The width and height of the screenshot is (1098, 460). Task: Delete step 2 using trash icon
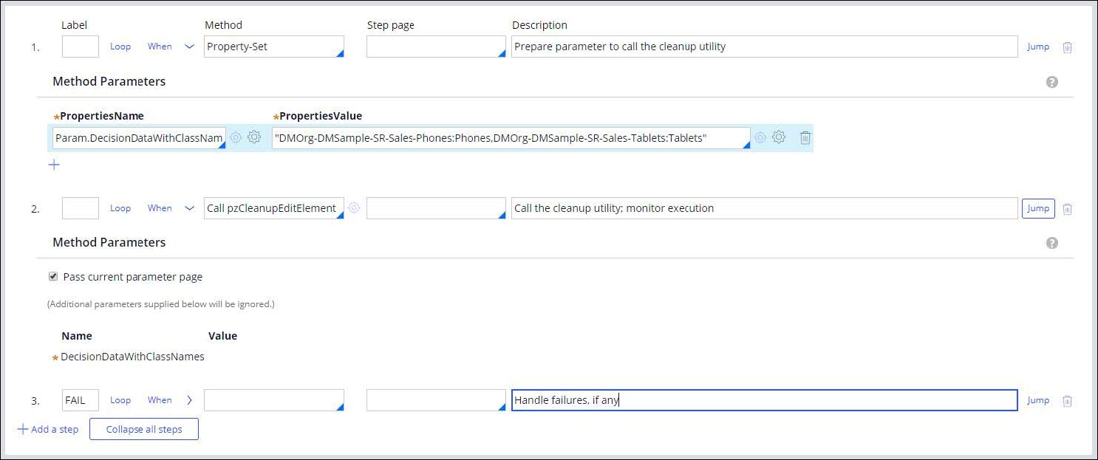(x=1067, y=209)
